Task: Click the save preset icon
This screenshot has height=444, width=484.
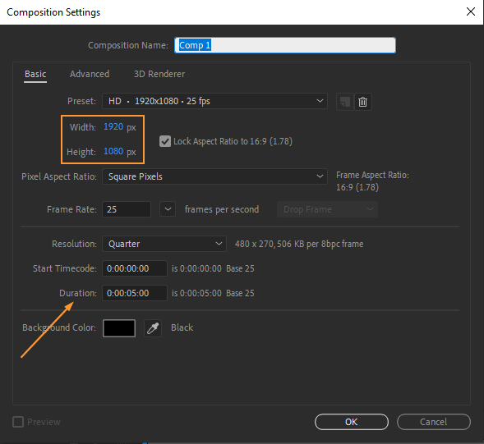Action: [345, 102]
